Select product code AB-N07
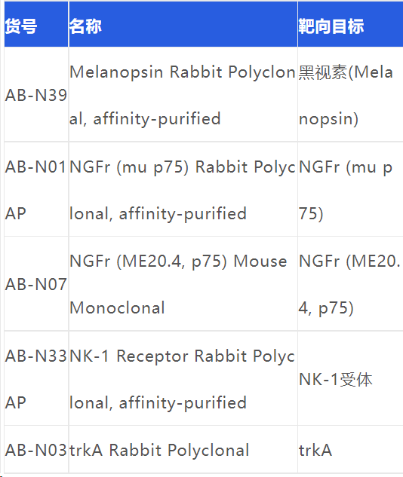This screenshot has height=477, width=403. pyautogui.click(x=36, y=284)
